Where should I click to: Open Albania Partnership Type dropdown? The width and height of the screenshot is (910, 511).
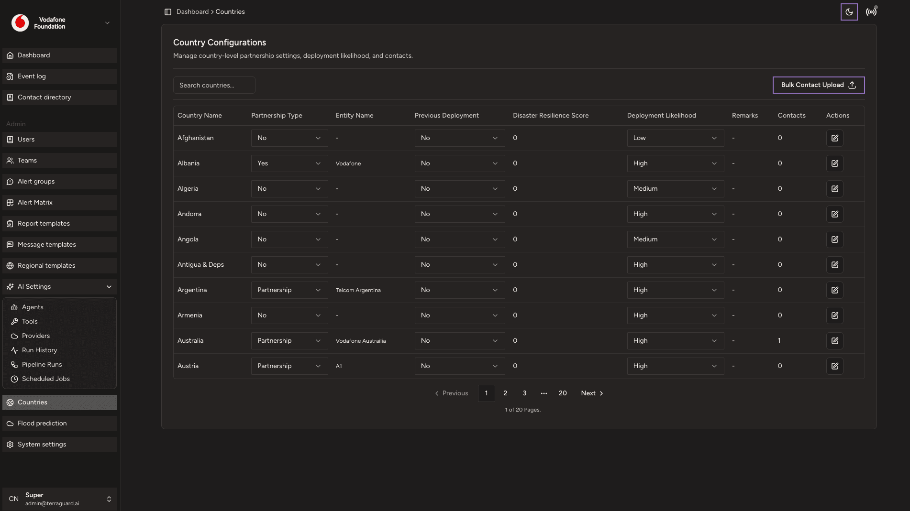click(289, 163)
